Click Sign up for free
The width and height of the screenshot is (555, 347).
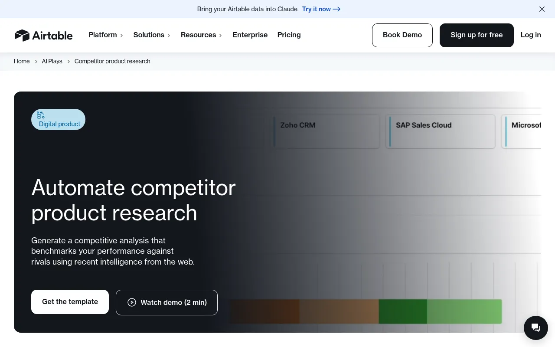pyautogui.click(x=477, y=35)
